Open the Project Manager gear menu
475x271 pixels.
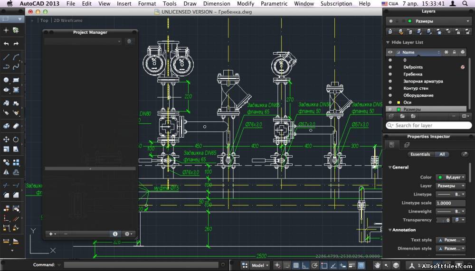(128, 234)
